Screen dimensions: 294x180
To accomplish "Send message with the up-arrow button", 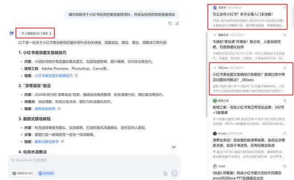I will pos(174,173).
